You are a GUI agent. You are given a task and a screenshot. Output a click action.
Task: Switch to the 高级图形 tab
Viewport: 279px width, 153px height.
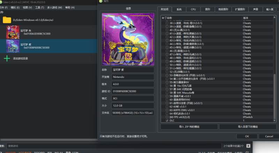(x=223, y=9)
